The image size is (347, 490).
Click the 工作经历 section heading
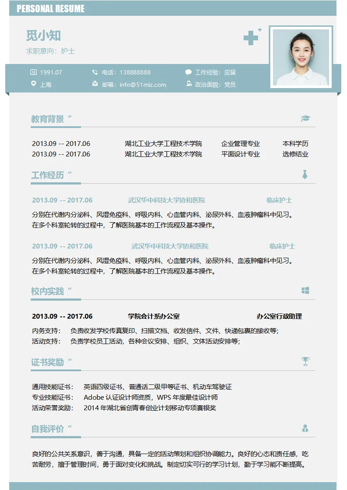pyautogui.click(x=47, y=175)
